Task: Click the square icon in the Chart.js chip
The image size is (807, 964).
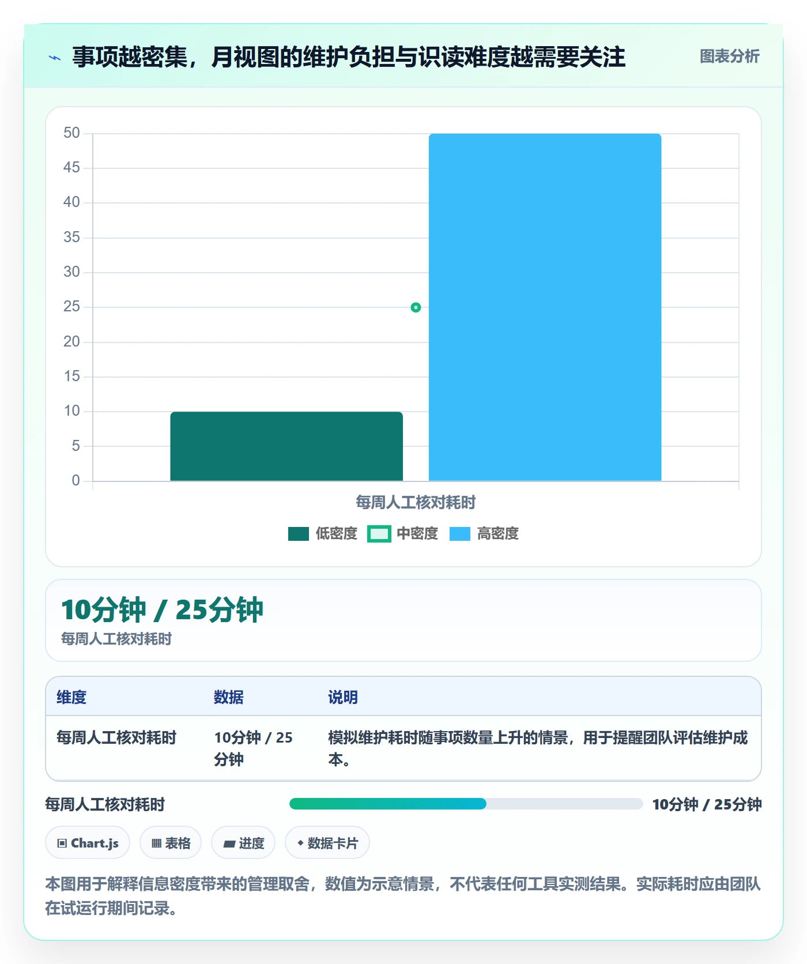Action: (62, 843)
